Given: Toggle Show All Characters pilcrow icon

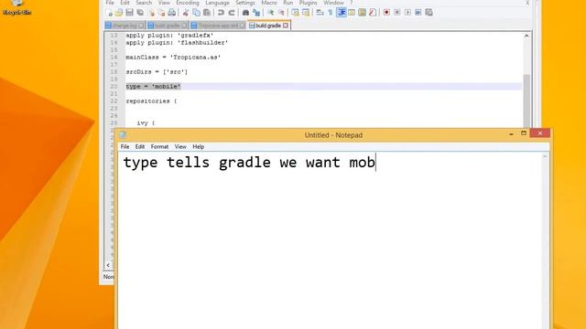Looking at the screenshot, I should coord(331,13).
